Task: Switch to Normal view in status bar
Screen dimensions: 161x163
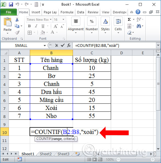Action: pos(89,159)
